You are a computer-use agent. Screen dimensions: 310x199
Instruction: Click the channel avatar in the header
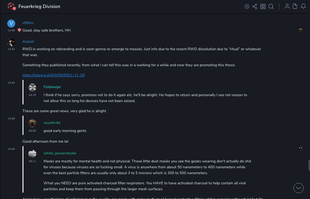[11, 6]
